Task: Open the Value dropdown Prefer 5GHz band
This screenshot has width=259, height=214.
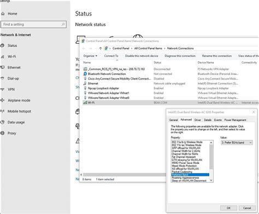Action: pyautogui.click(x=237, y=142)
